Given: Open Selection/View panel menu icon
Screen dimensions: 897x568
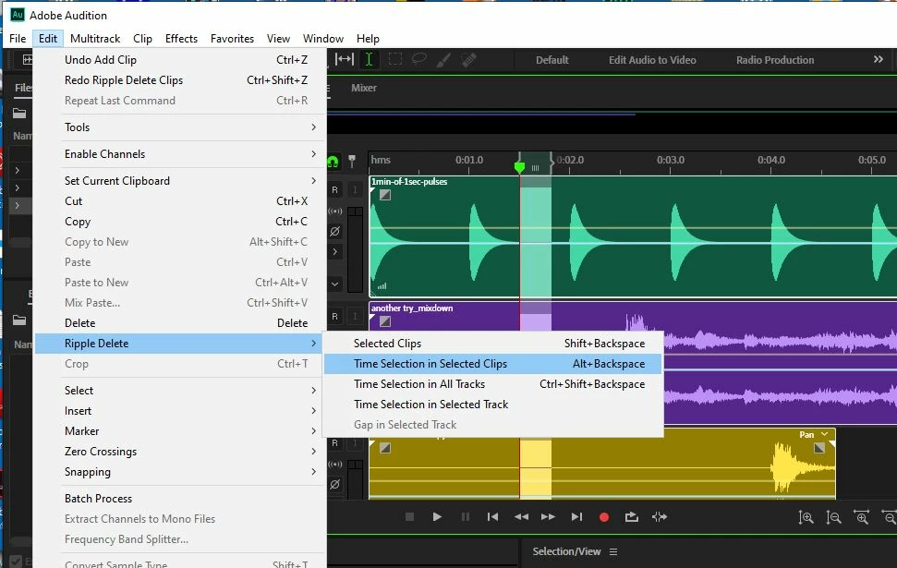Looking at the screenshot, I should (613, 552).
